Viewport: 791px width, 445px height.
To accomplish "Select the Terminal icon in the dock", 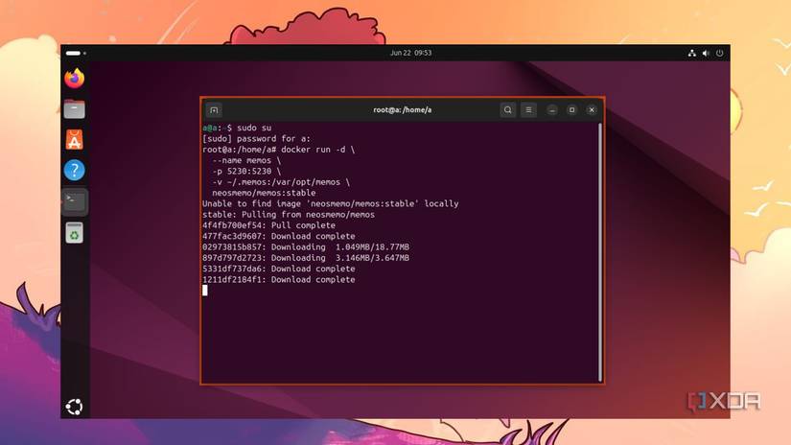I will (x=74, y=201).
